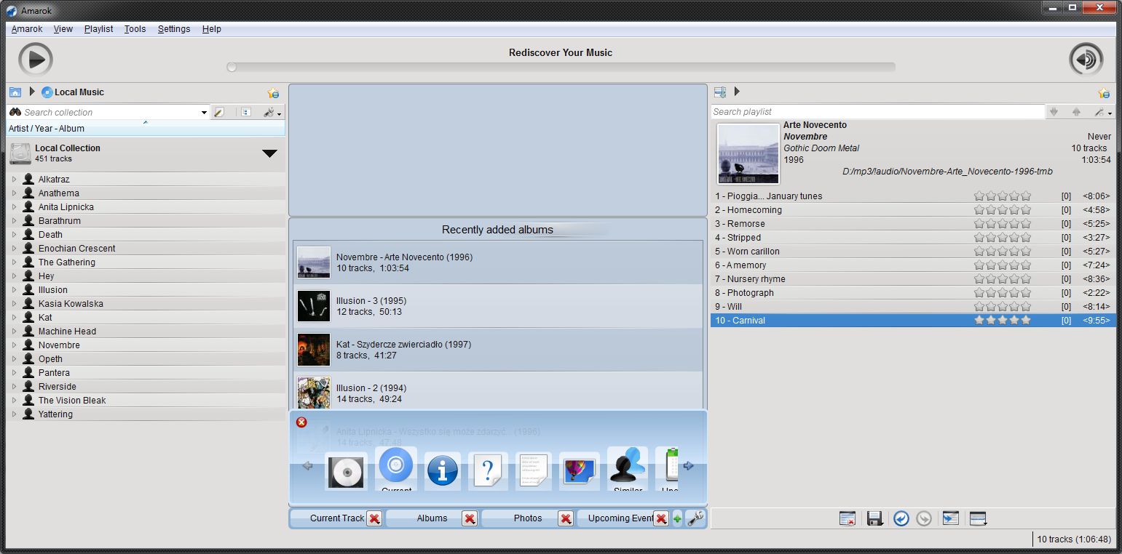Clear the playlist icon
The height and width of the screenshot is (554, 1122).
pyautogui.click(x=847, y=518)
